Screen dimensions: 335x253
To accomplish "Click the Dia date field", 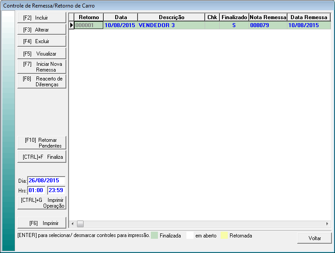I will pos(46,181).
